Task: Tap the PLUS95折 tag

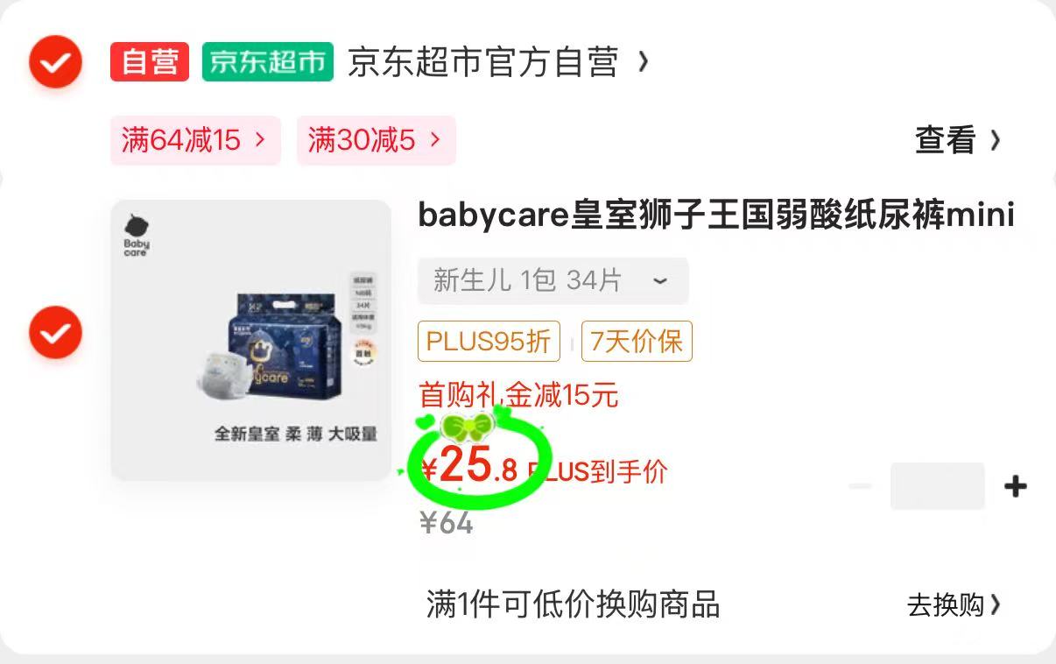Action: pos(489,341)
